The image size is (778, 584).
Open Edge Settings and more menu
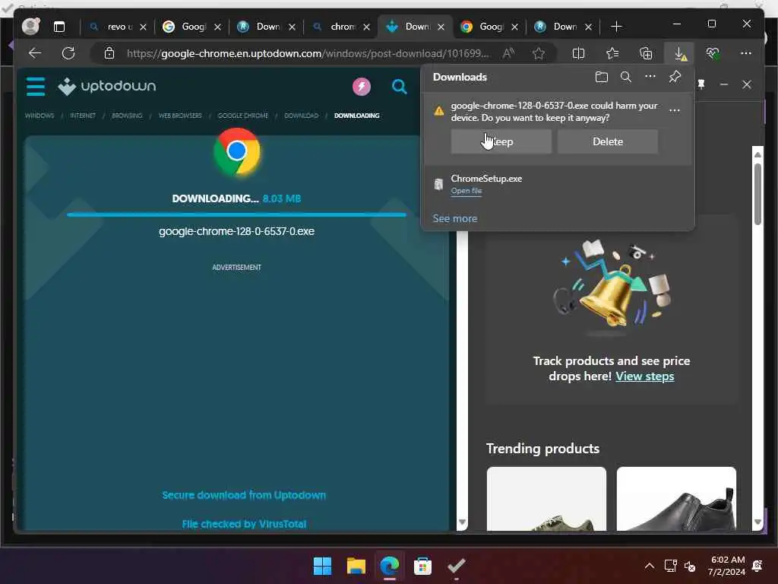746,53
